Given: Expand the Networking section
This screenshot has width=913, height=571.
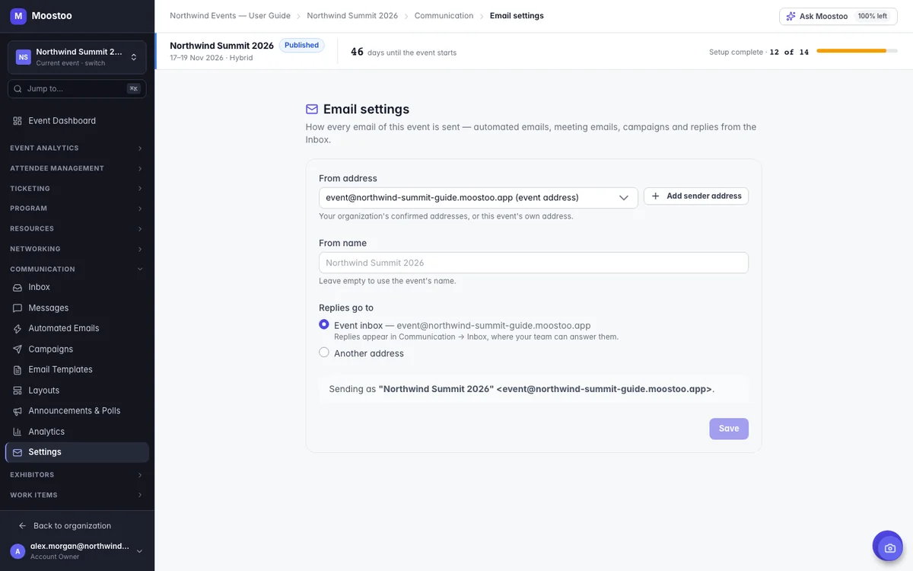Looking at the screenshot, I should [x=77, y=249].
